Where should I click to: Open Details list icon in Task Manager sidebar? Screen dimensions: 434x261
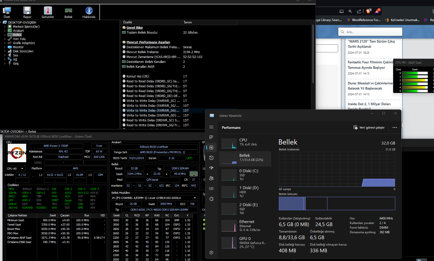click(x=211, y=189)
